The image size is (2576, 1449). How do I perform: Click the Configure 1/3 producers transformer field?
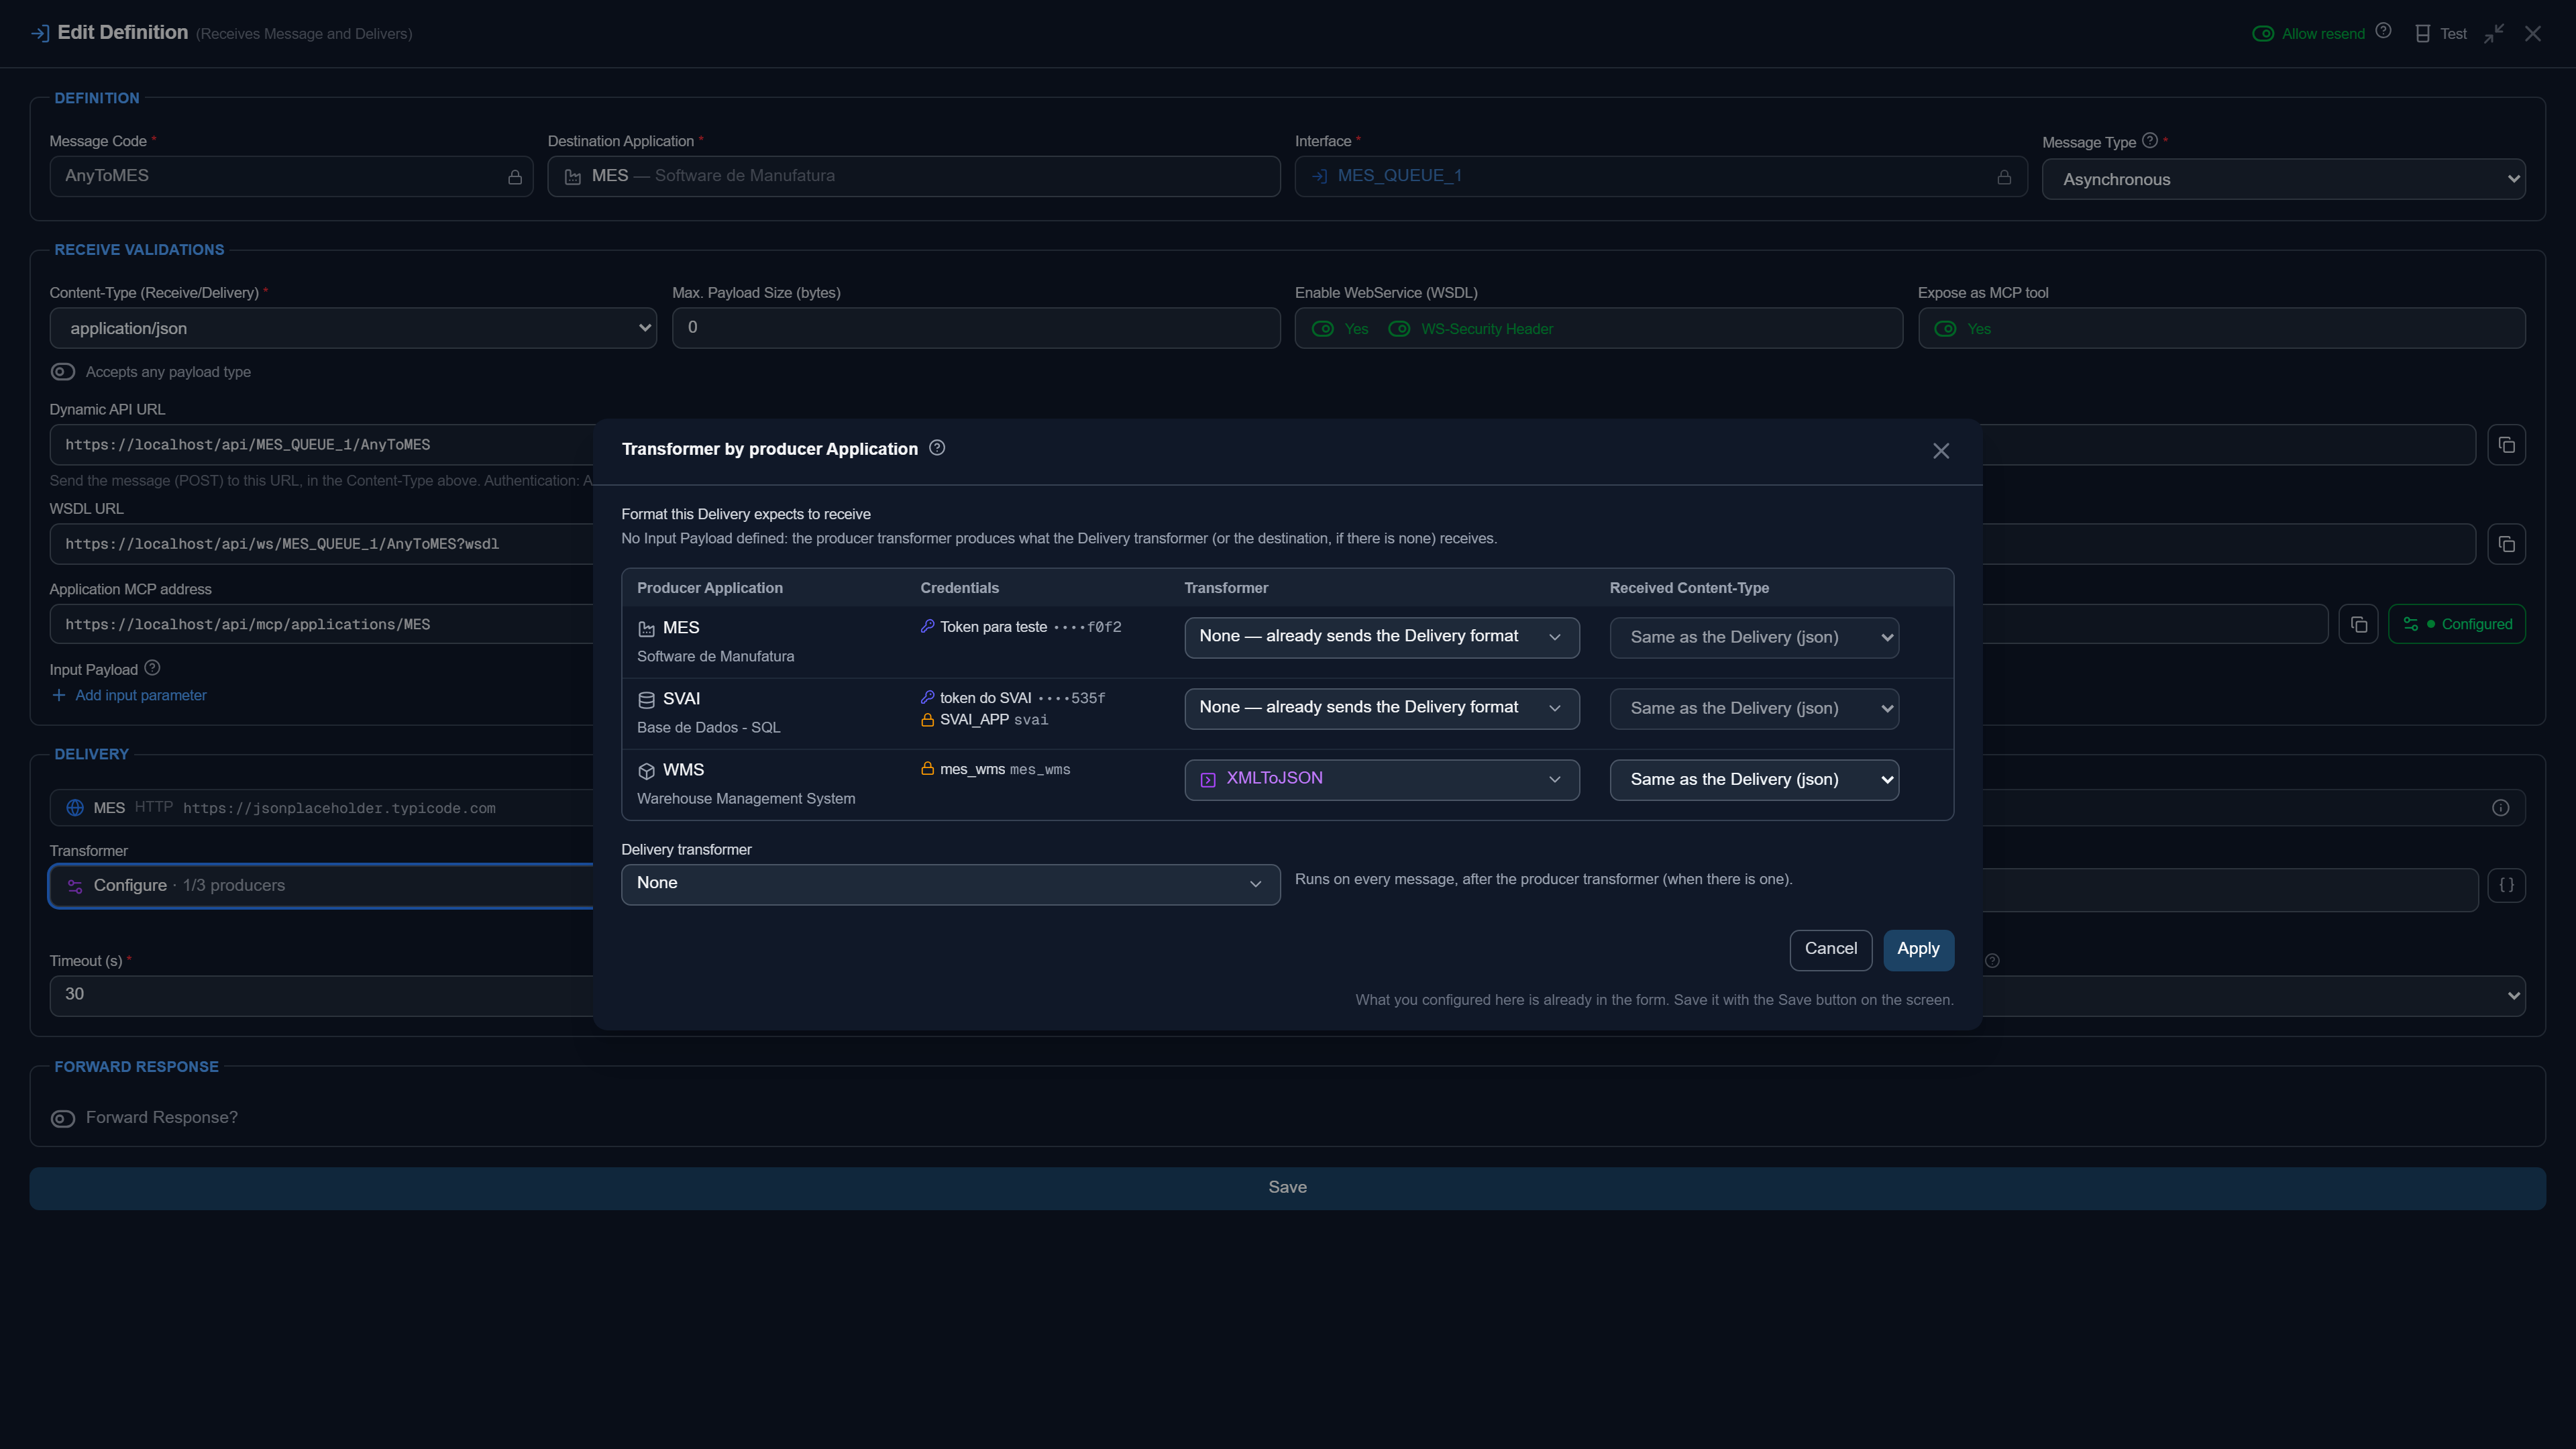[x=321, y=886]
